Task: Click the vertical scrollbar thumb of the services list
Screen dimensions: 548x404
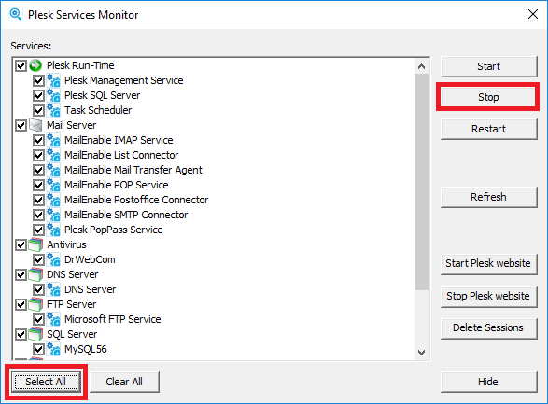Action: coord(421,182)
